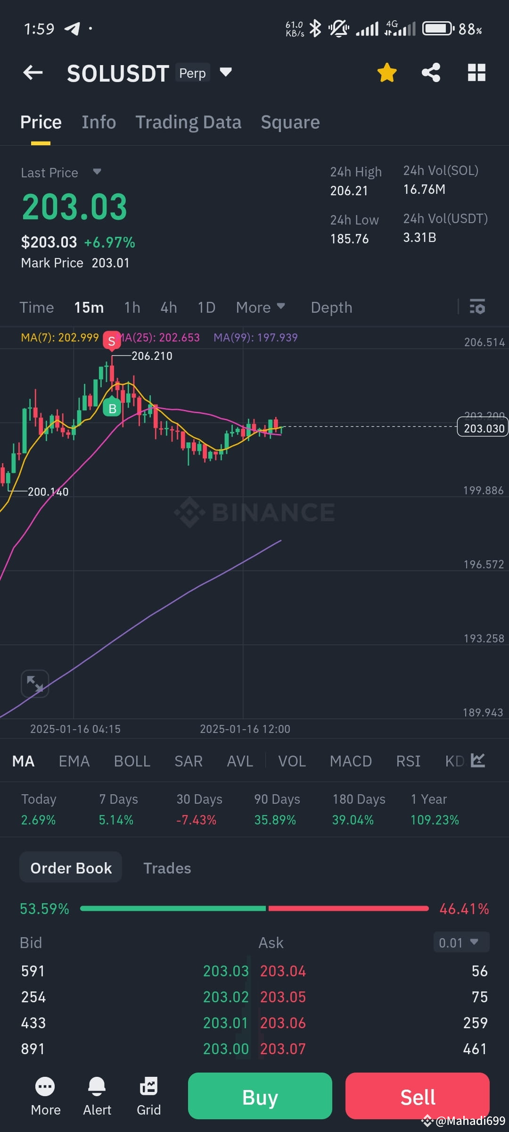Toggle the VOL indicator

coord(292,761)
